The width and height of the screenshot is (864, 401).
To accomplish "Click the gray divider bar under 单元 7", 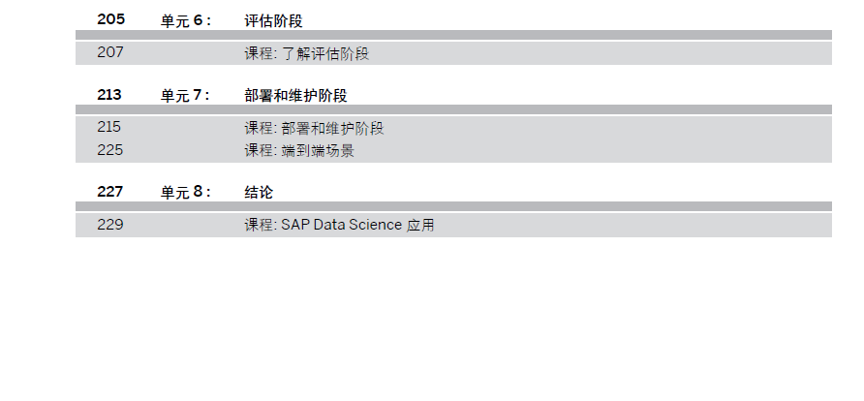I will [x=453, y=109].
